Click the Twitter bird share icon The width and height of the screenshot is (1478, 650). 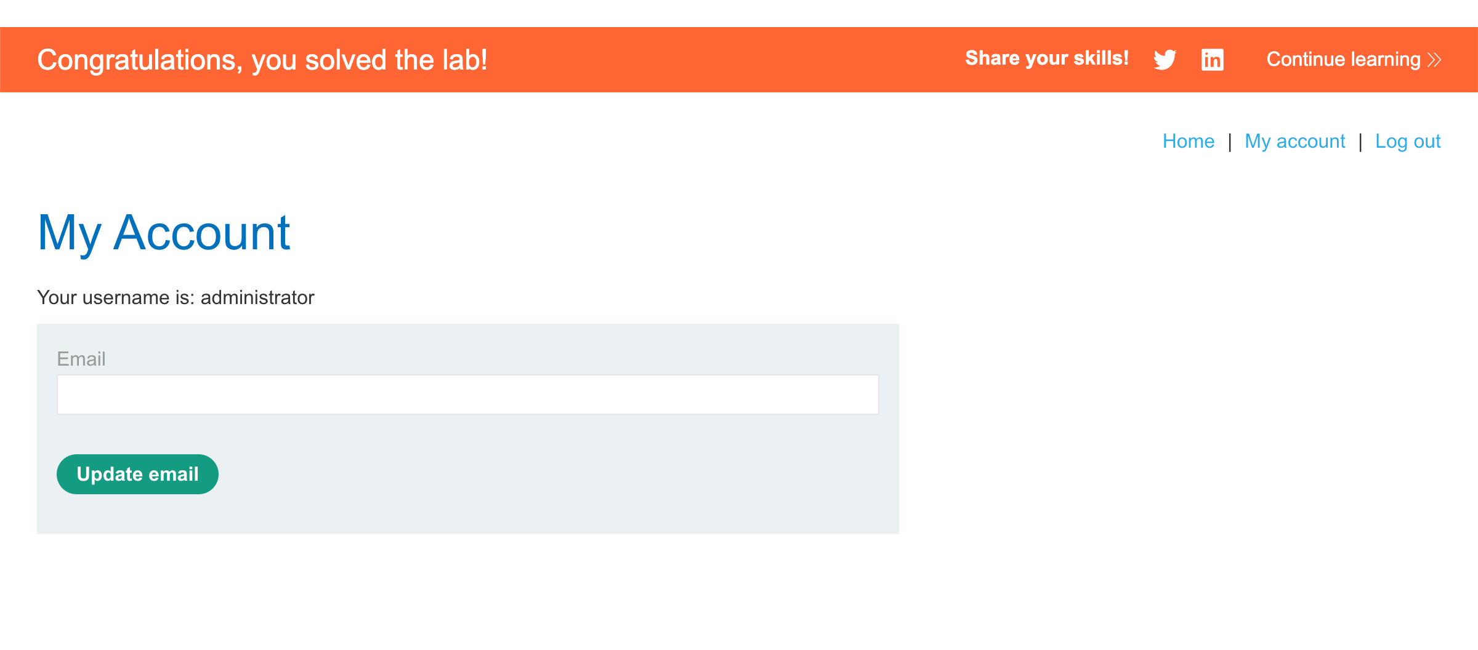point(1165,60)
